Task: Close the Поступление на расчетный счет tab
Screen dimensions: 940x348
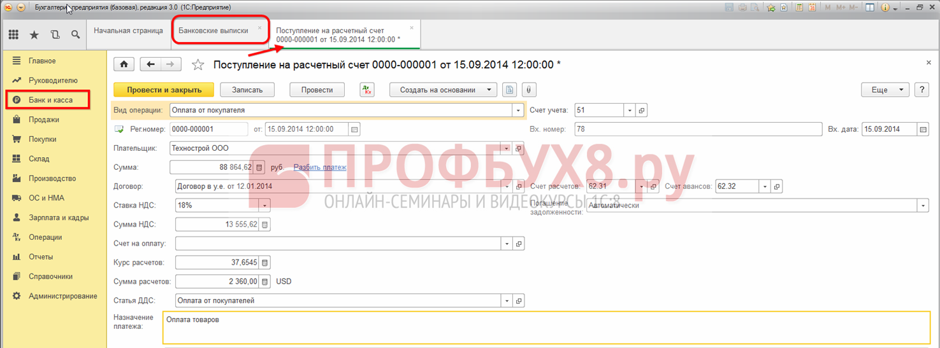Action: [x=412, y=28]
